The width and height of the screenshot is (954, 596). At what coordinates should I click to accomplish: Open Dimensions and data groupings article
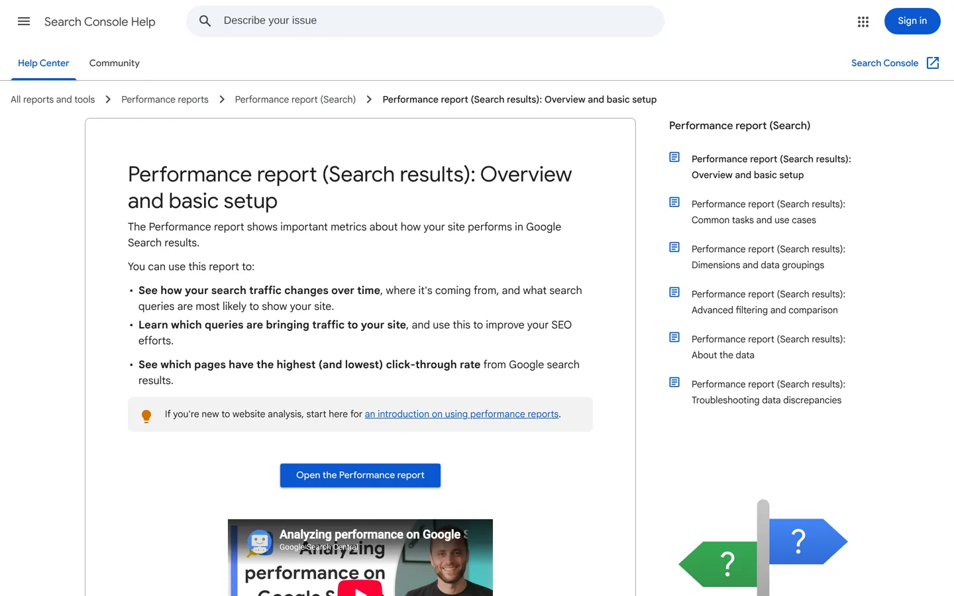[768, 257]
